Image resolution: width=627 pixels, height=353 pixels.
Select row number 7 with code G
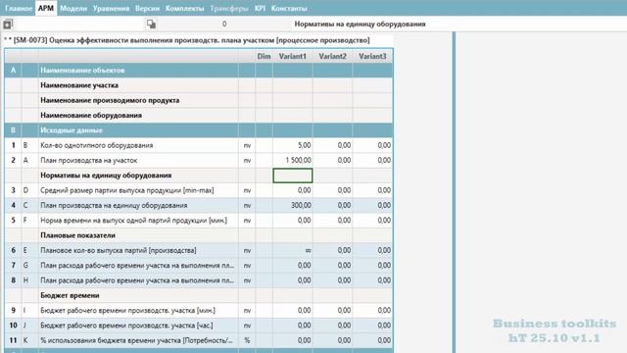tap(199, 266)
